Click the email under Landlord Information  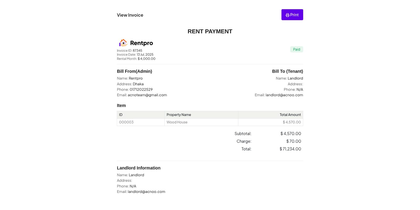coord(146,192)
